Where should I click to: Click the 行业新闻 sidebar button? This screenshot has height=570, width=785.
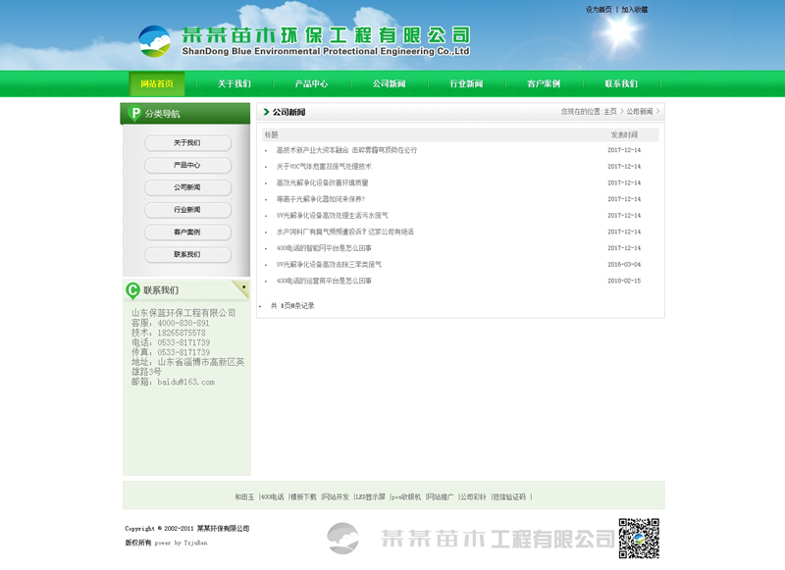pos(187,210)
